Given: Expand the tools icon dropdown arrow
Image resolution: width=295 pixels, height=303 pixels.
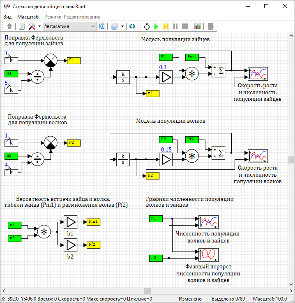Looking at the screenshot, I should coord(39,26).
